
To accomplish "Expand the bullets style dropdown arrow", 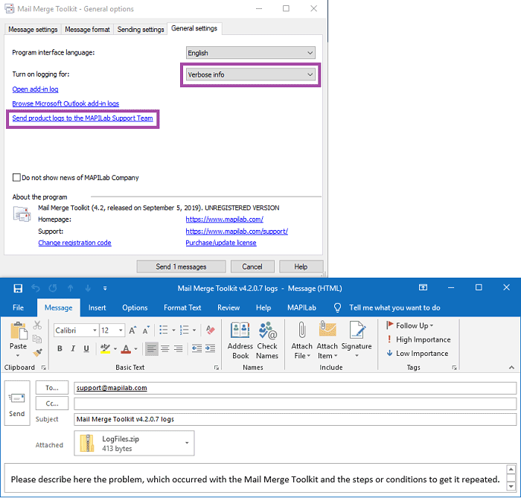I will pos(173,331).
